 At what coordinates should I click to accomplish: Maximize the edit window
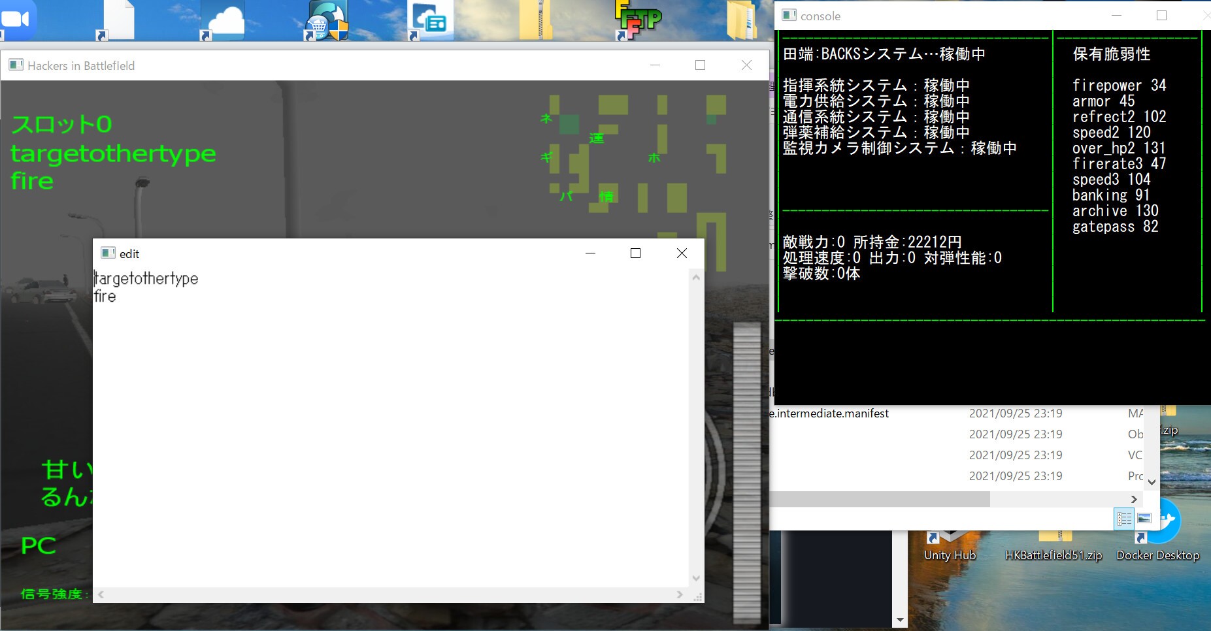pos(635,253)
